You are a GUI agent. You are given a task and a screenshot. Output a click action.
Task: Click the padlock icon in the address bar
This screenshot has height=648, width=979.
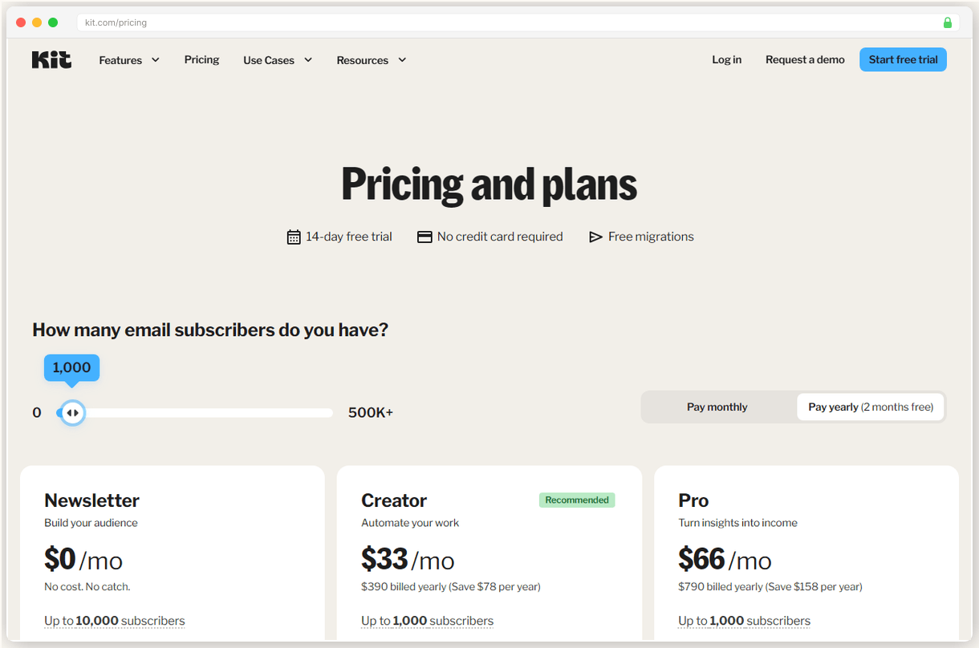coord(947,22)
